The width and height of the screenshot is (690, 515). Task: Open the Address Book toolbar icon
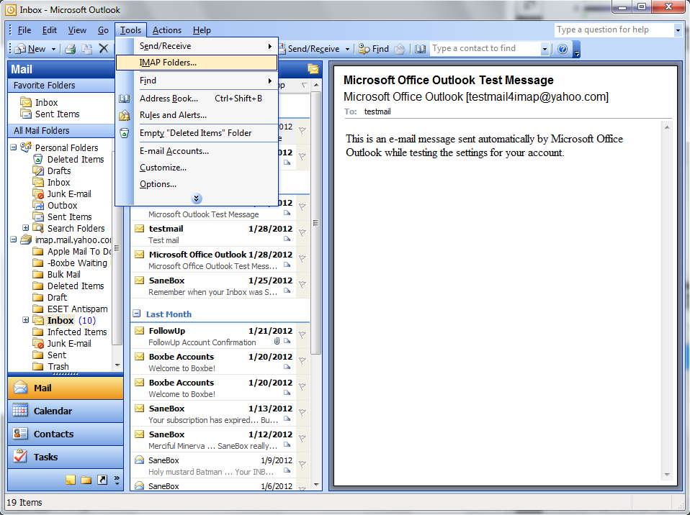point(420,49)
